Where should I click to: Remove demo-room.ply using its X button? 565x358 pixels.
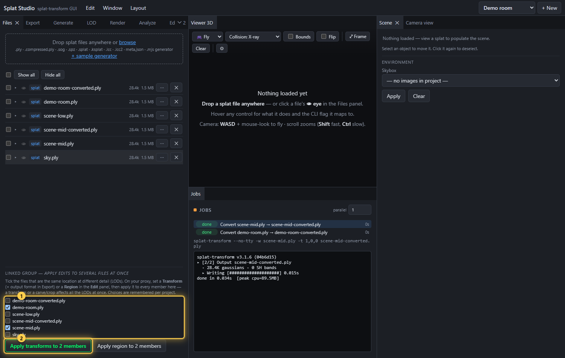tap(176, 102)
